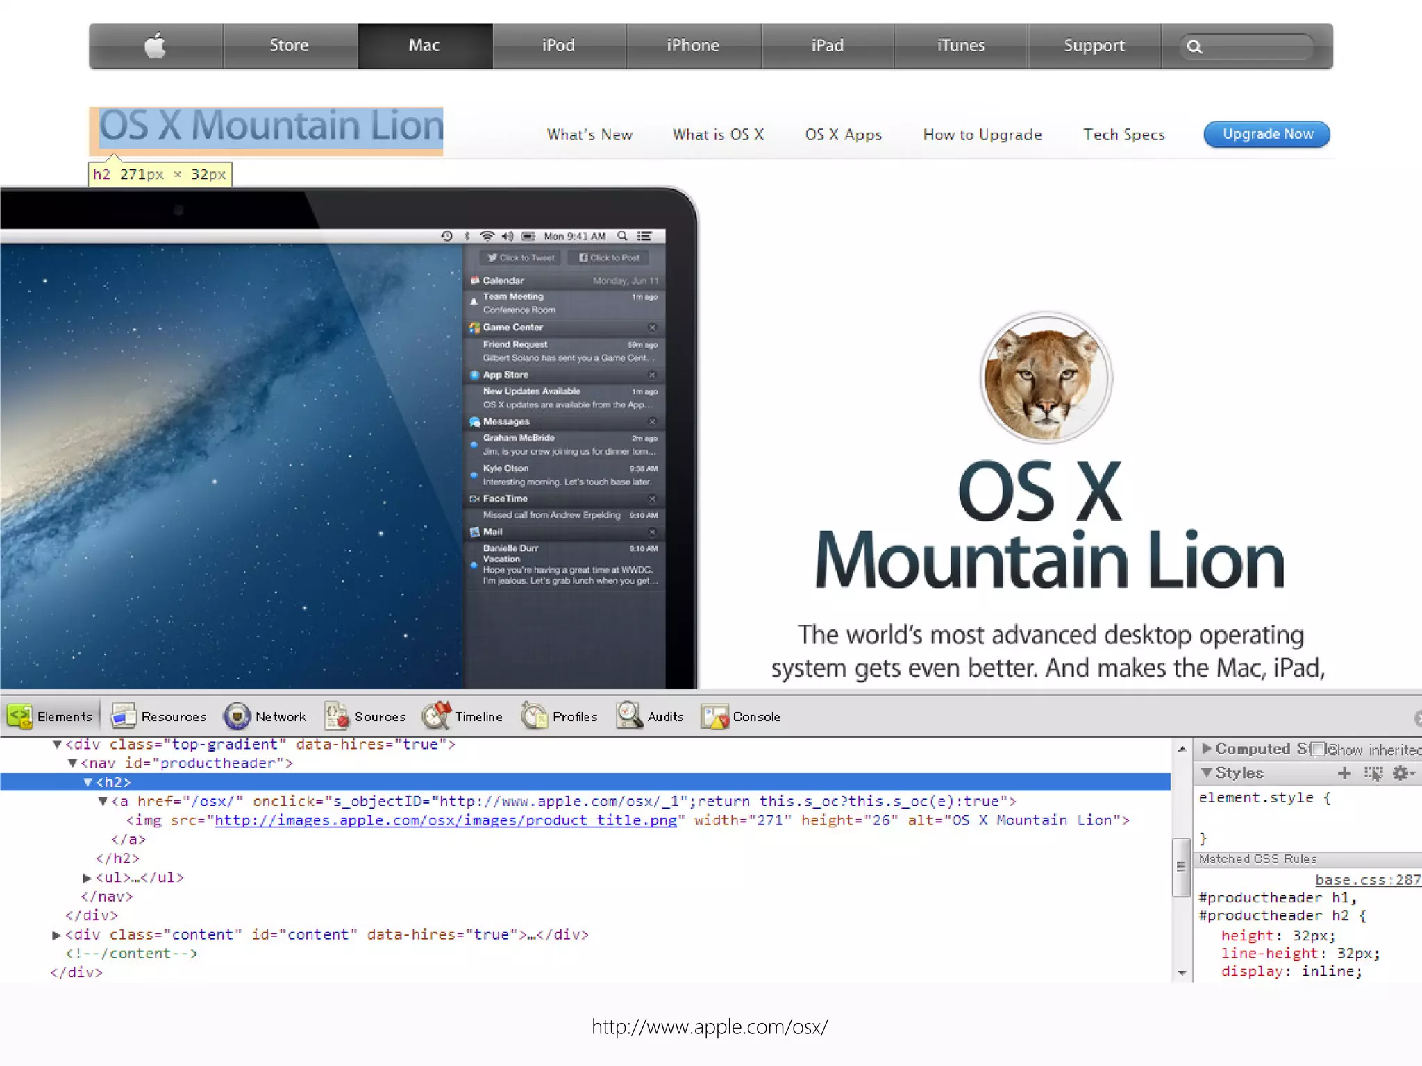
Task: Open the Resources panel icon
Action: (x=124, y=716)
